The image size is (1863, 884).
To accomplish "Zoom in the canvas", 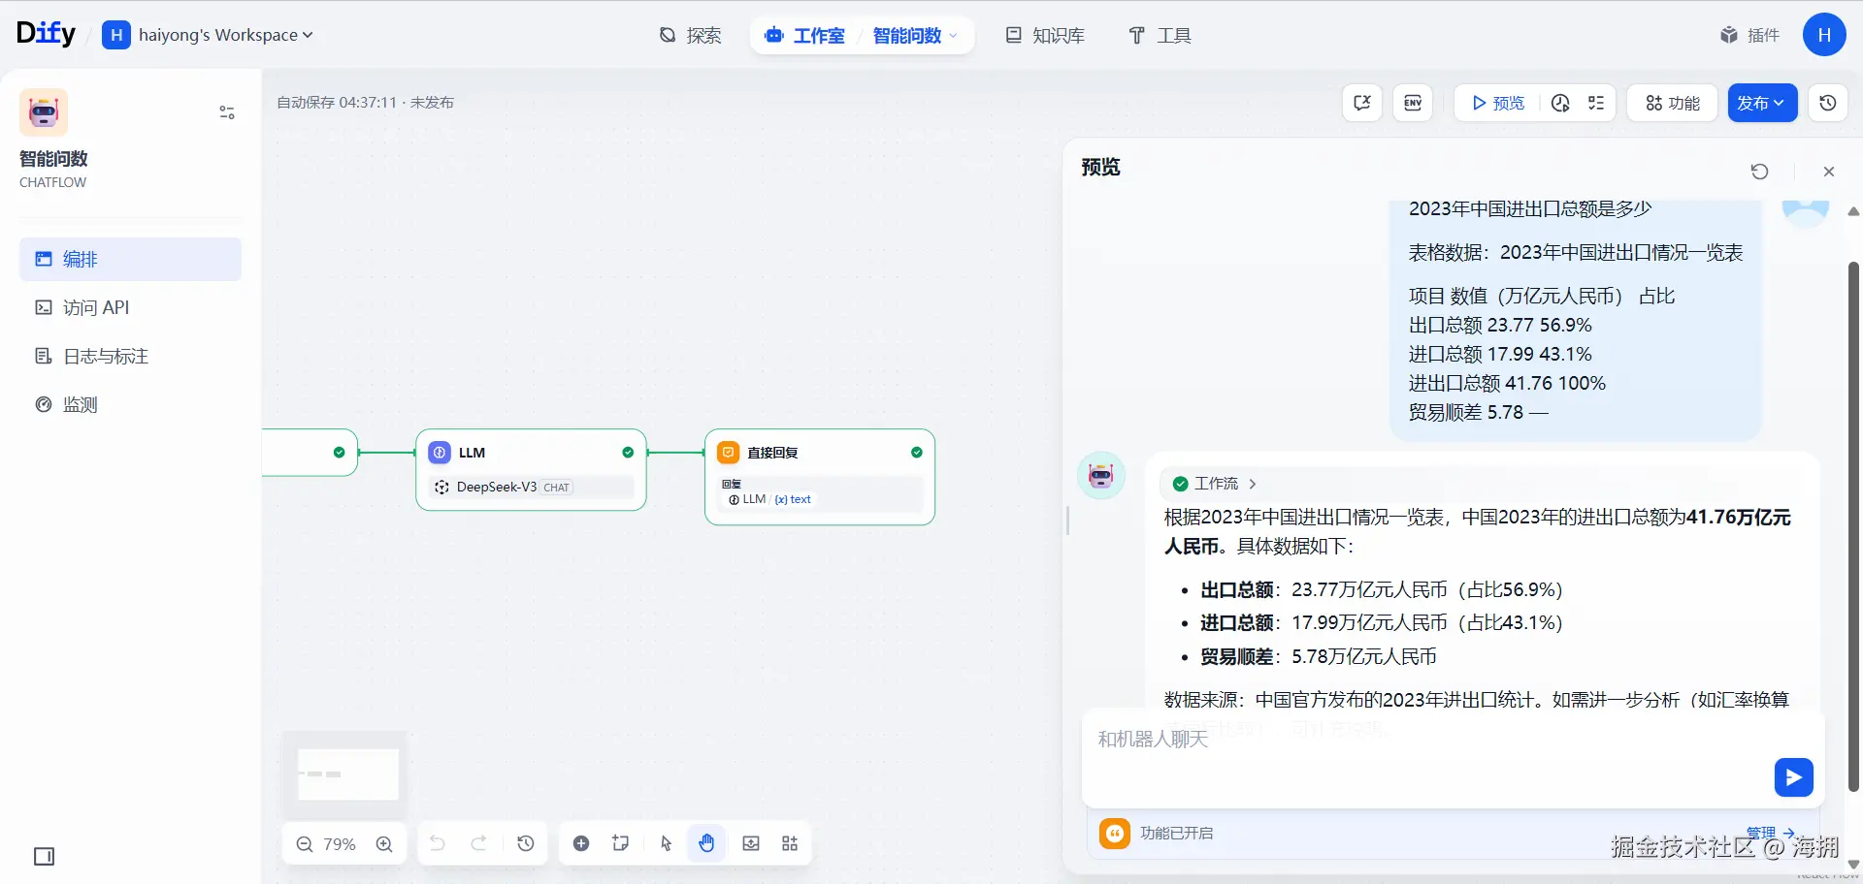I will 384,844.
